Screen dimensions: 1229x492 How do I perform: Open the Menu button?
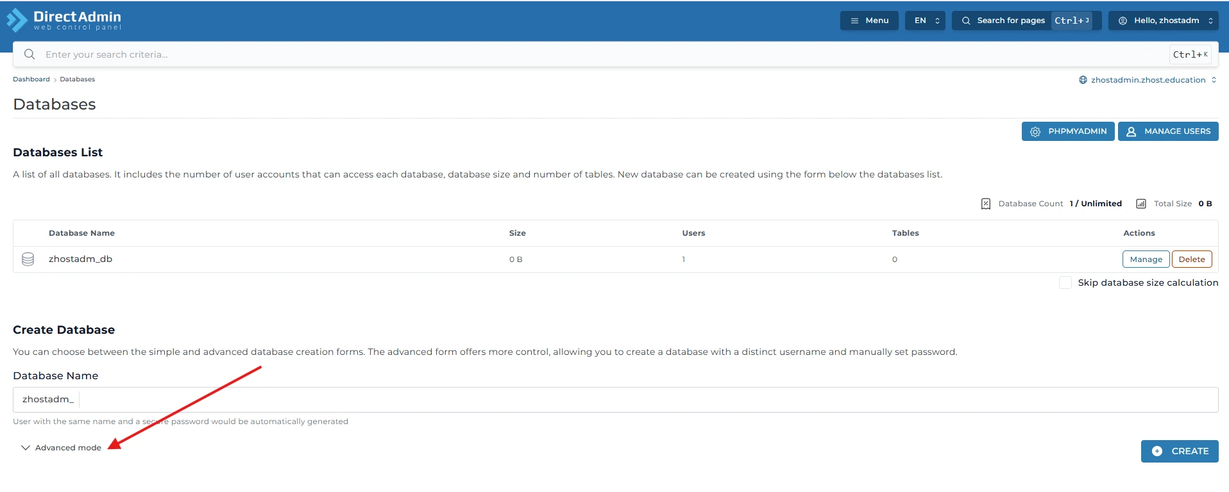click(x=869, y=20)
